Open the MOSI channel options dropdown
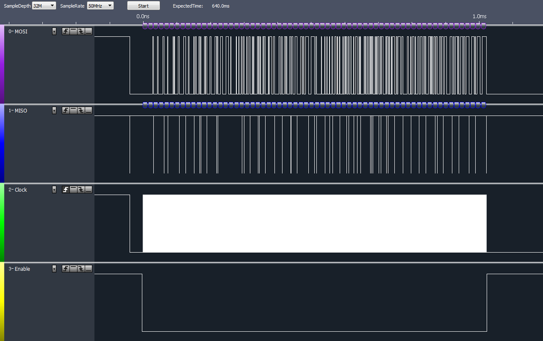The image size is (543, 341). coord(54,31)
